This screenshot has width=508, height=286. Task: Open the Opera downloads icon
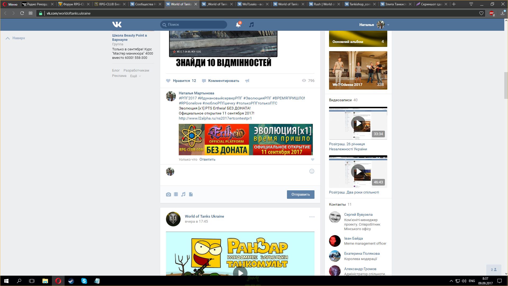coord(503,13)
